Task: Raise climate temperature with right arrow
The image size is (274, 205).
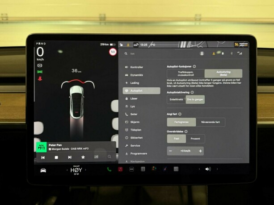Action: [x=85, y=170]
